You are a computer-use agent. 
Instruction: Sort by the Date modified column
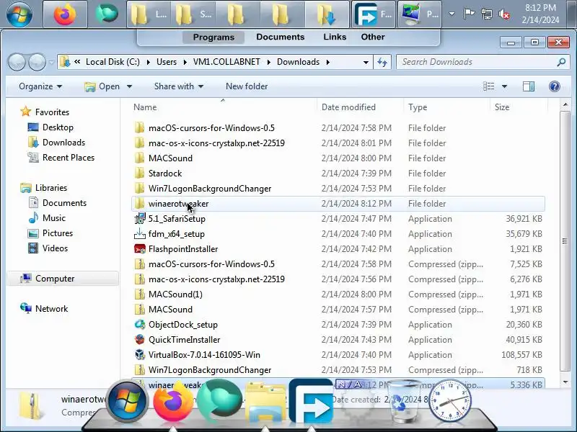(x=360, y=107)
